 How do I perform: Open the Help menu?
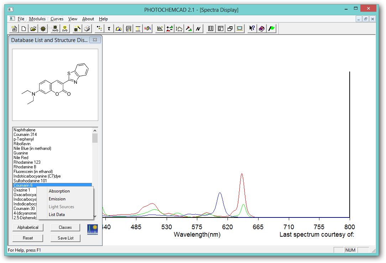click(103, 19)
